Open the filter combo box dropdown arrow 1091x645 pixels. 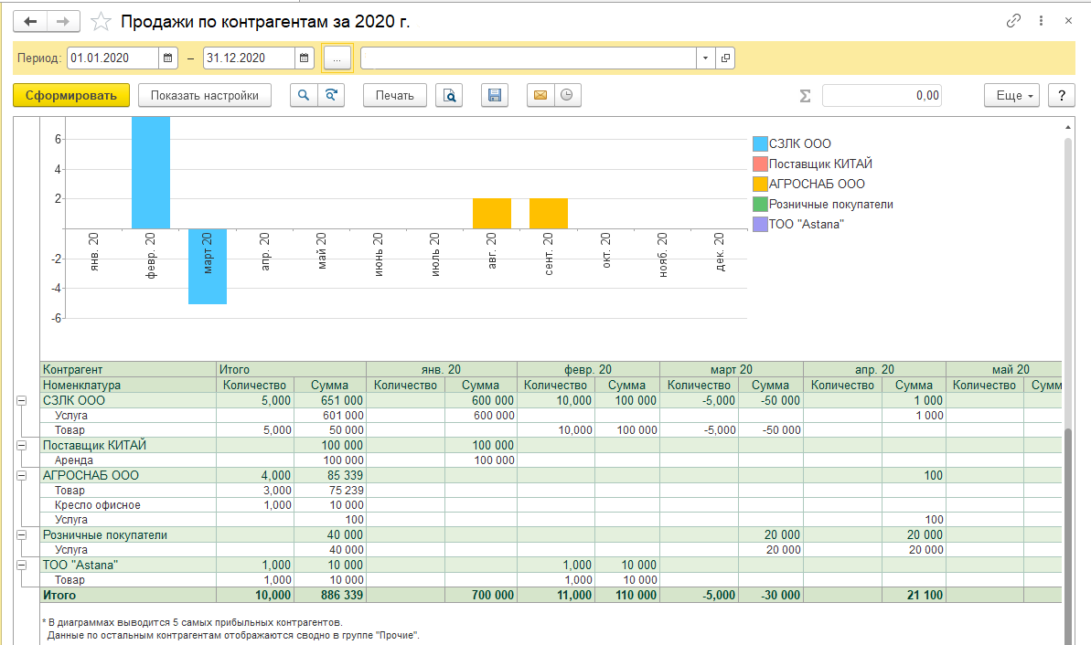tap(704, 58)
